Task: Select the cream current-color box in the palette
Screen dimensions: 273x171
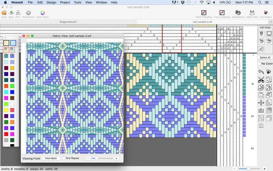Action: [x=6, y=43]
